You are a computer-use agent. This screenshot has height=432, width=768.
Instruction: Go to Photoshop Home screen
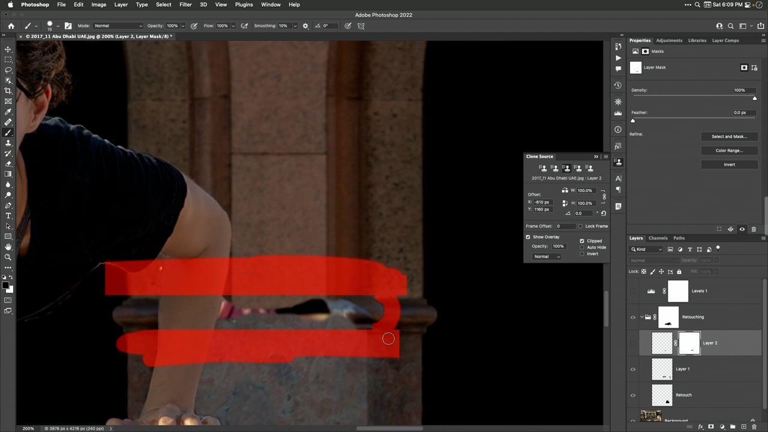[11, 26]
